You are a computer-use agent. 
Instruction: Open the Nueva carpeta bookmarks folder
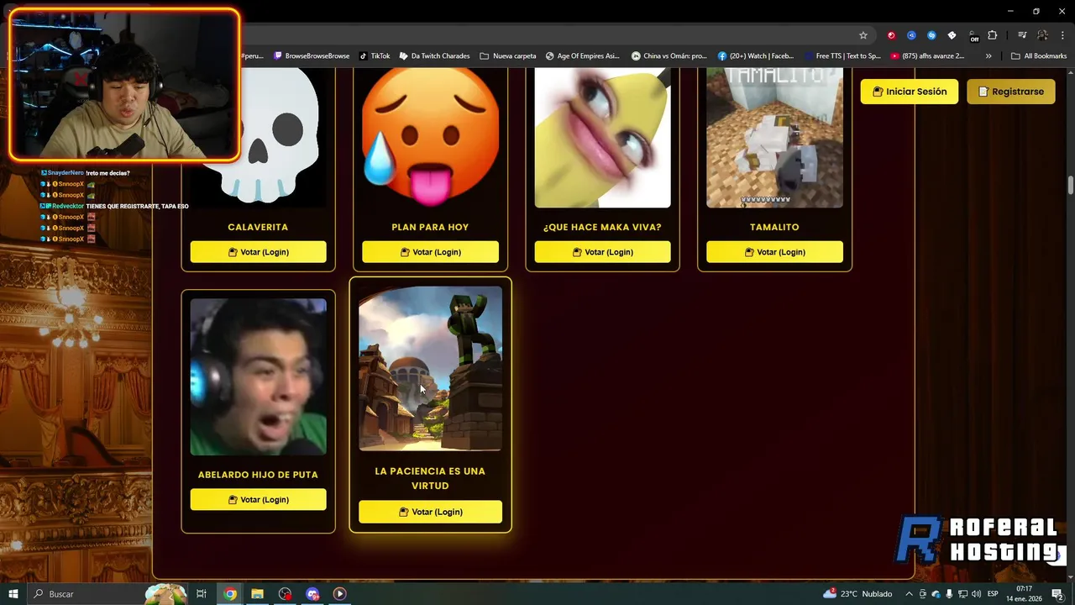pyautogui.click(x=507, y=56)
